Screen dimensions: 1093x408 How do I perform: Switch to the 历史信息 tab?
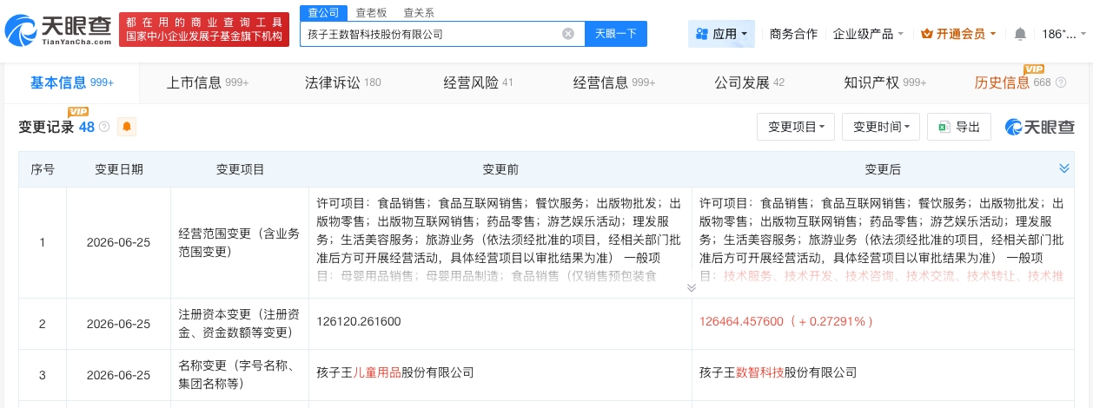(x=1013, y=82)
